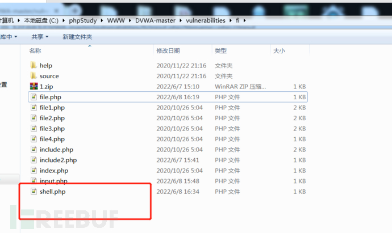Select the 1.zip file name
Image resolution: width=392 pixels, height=233 pixels.
coord(46,87)
